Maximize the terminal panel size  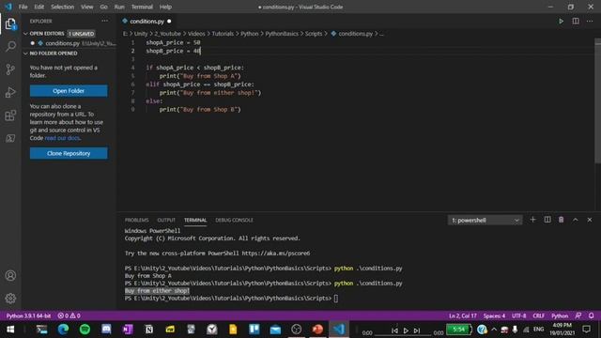point(576,220)
